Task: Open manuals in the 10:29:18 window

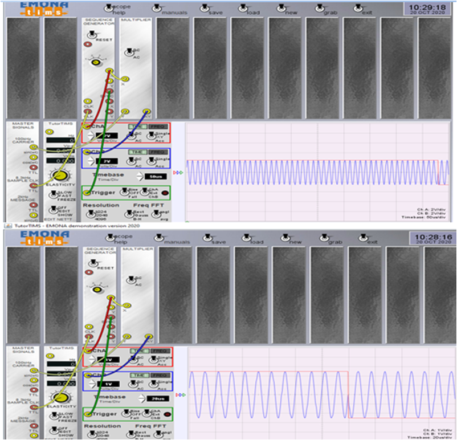Action: click(x=157, y=9)
